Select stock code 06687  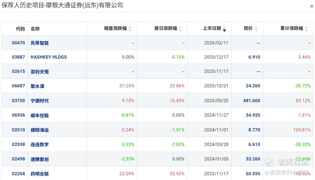pyautogui.click(x=18, y=86)
